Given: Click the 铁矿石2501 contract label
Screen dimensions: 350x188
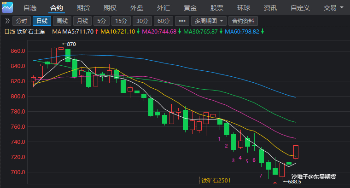Looking at the screenshot, I should [x=216, y=180].
